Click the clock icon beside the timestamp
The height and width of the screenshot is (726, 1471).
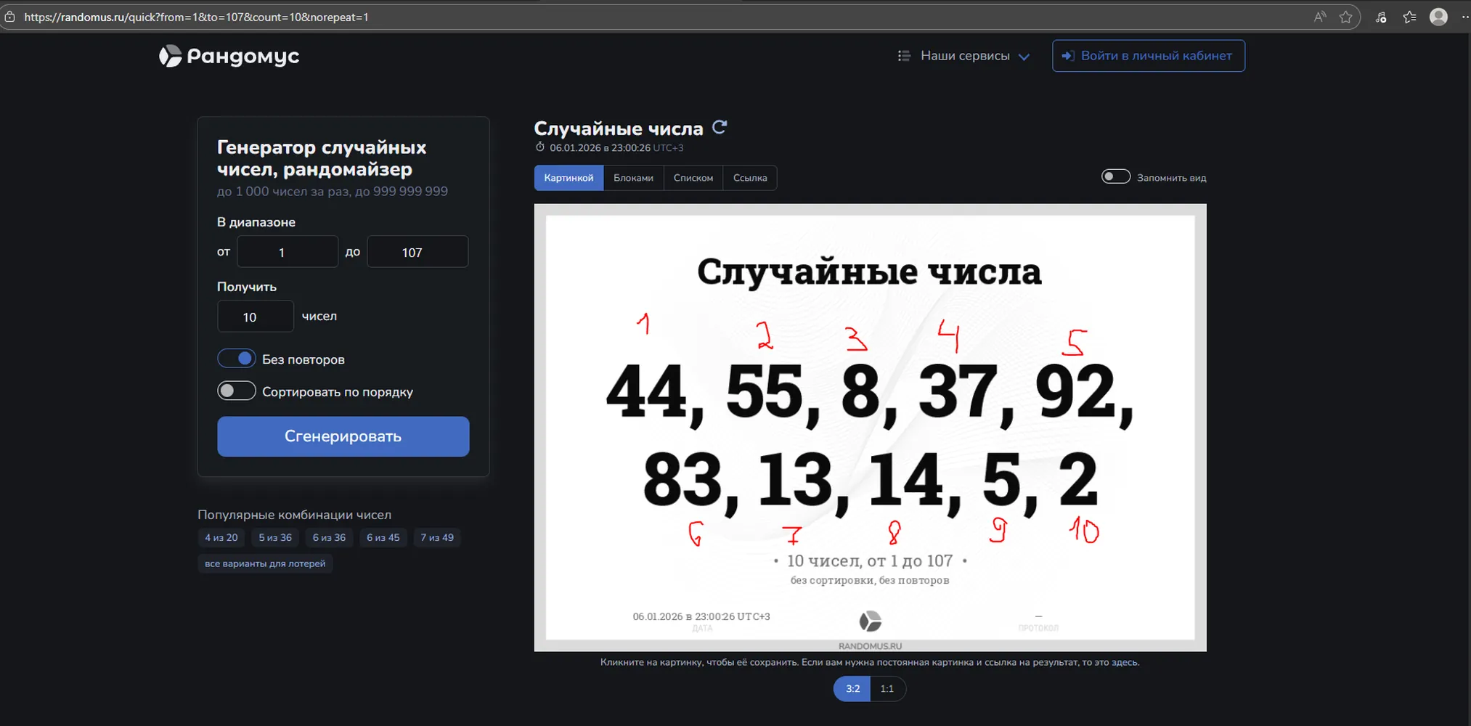pos(539,147)
